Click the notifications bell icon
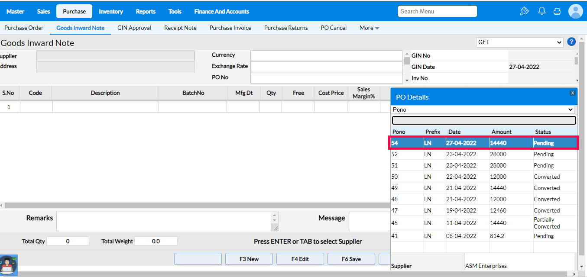The image size is (587, 277). (x=542, y=11)
